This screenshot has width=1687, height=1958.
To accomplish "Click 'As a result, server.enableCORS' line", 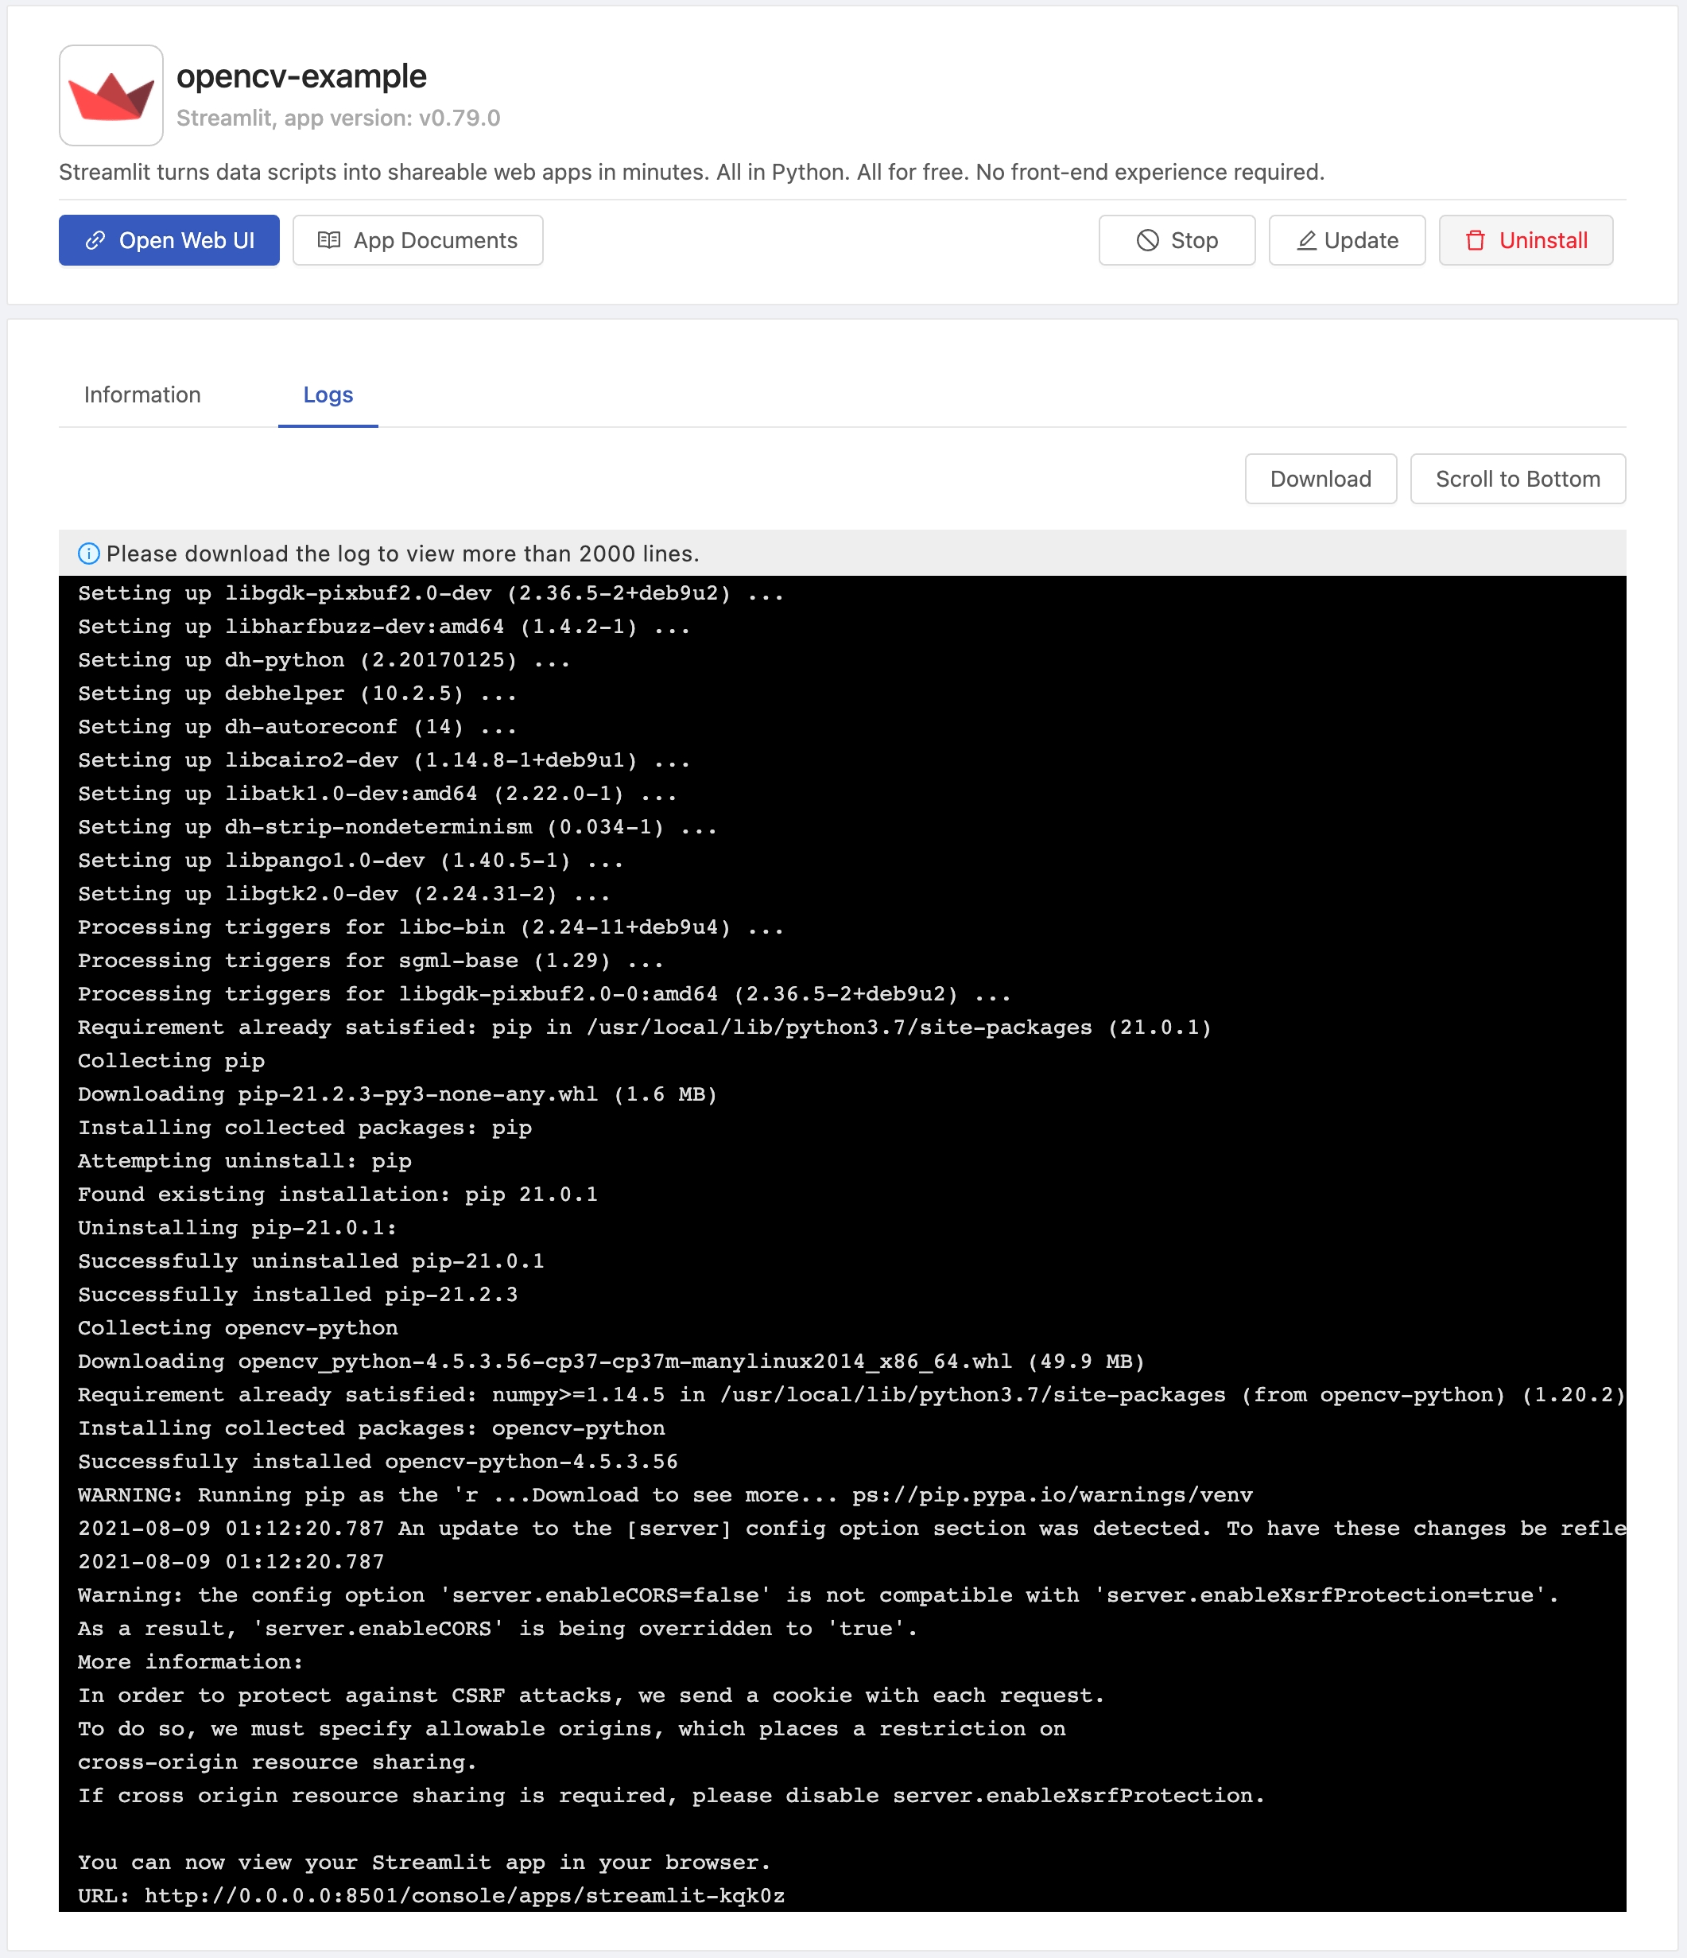I will [498, 1628].
